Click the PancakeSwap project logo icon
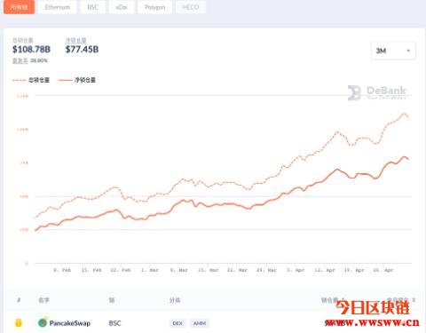Viewport: 426px width, 333px height. (43, 322)
